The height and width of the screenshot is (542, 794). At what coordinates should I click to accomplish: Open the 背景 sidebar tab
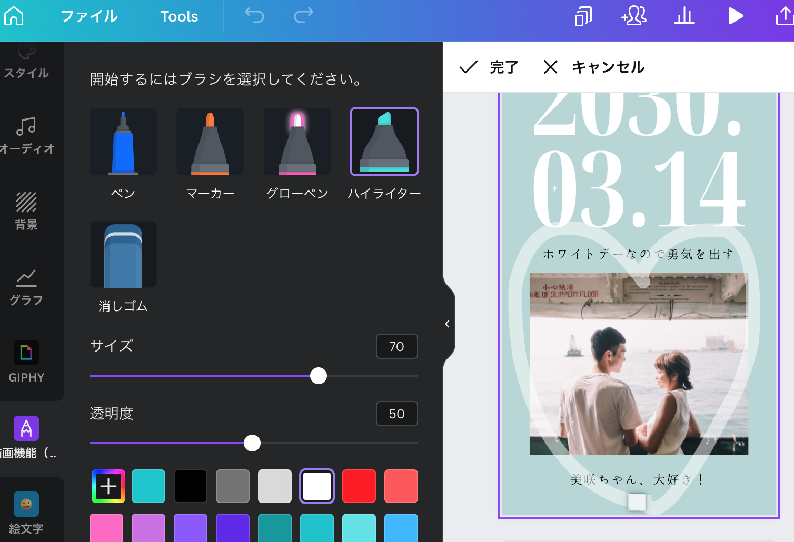(x=26, y=212)
